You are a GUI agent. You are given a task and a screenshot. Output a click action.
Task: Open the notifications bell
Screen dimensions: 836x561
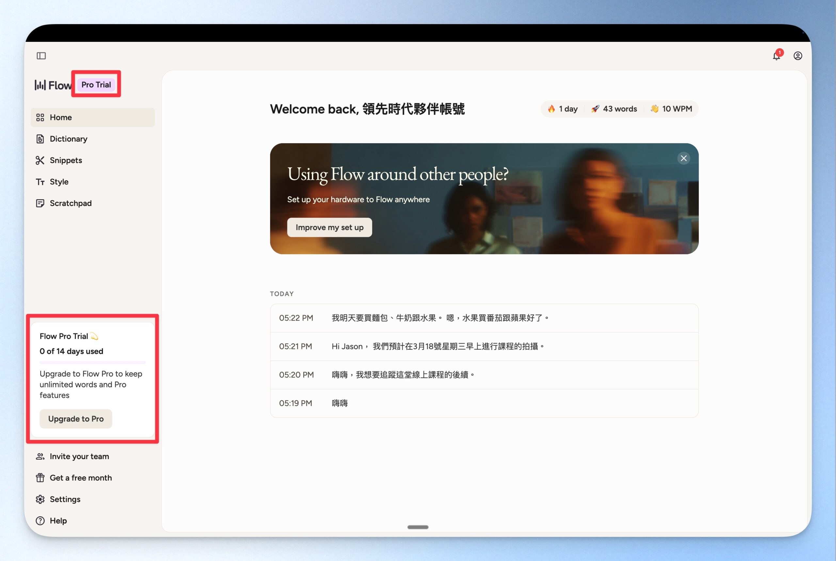[x=776, y=56]
